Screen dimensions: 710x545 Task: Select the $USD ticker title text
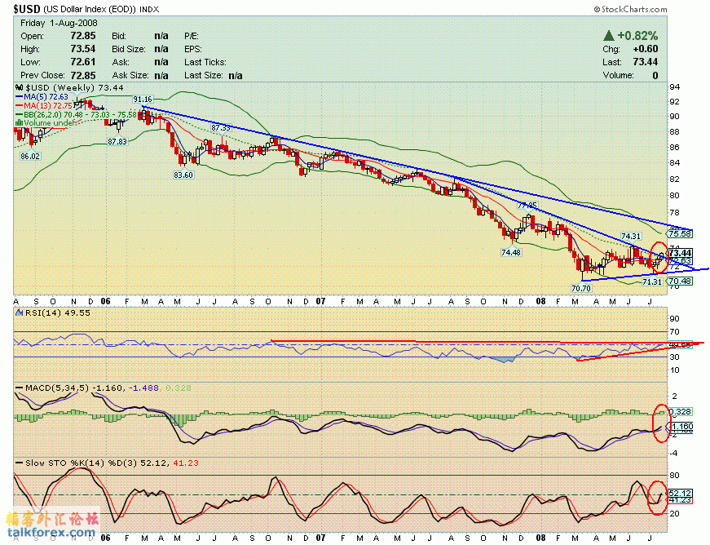click(27, 9)
